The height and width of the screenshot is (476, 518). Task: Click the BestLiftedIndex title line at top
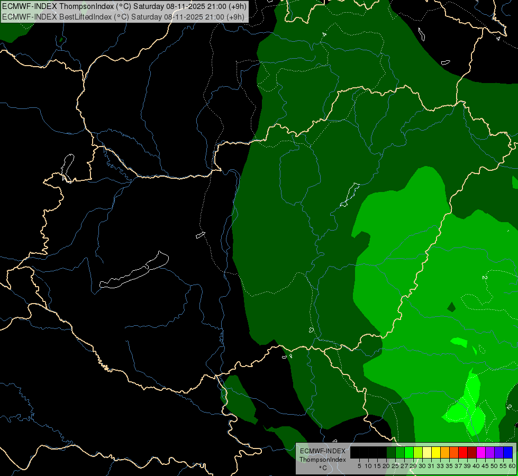(123, 16)
